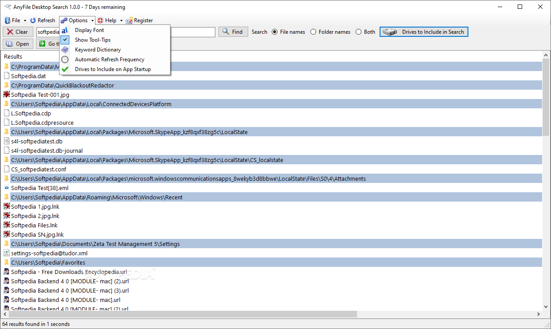Click the Register toolbar item

tap(139, 20)
